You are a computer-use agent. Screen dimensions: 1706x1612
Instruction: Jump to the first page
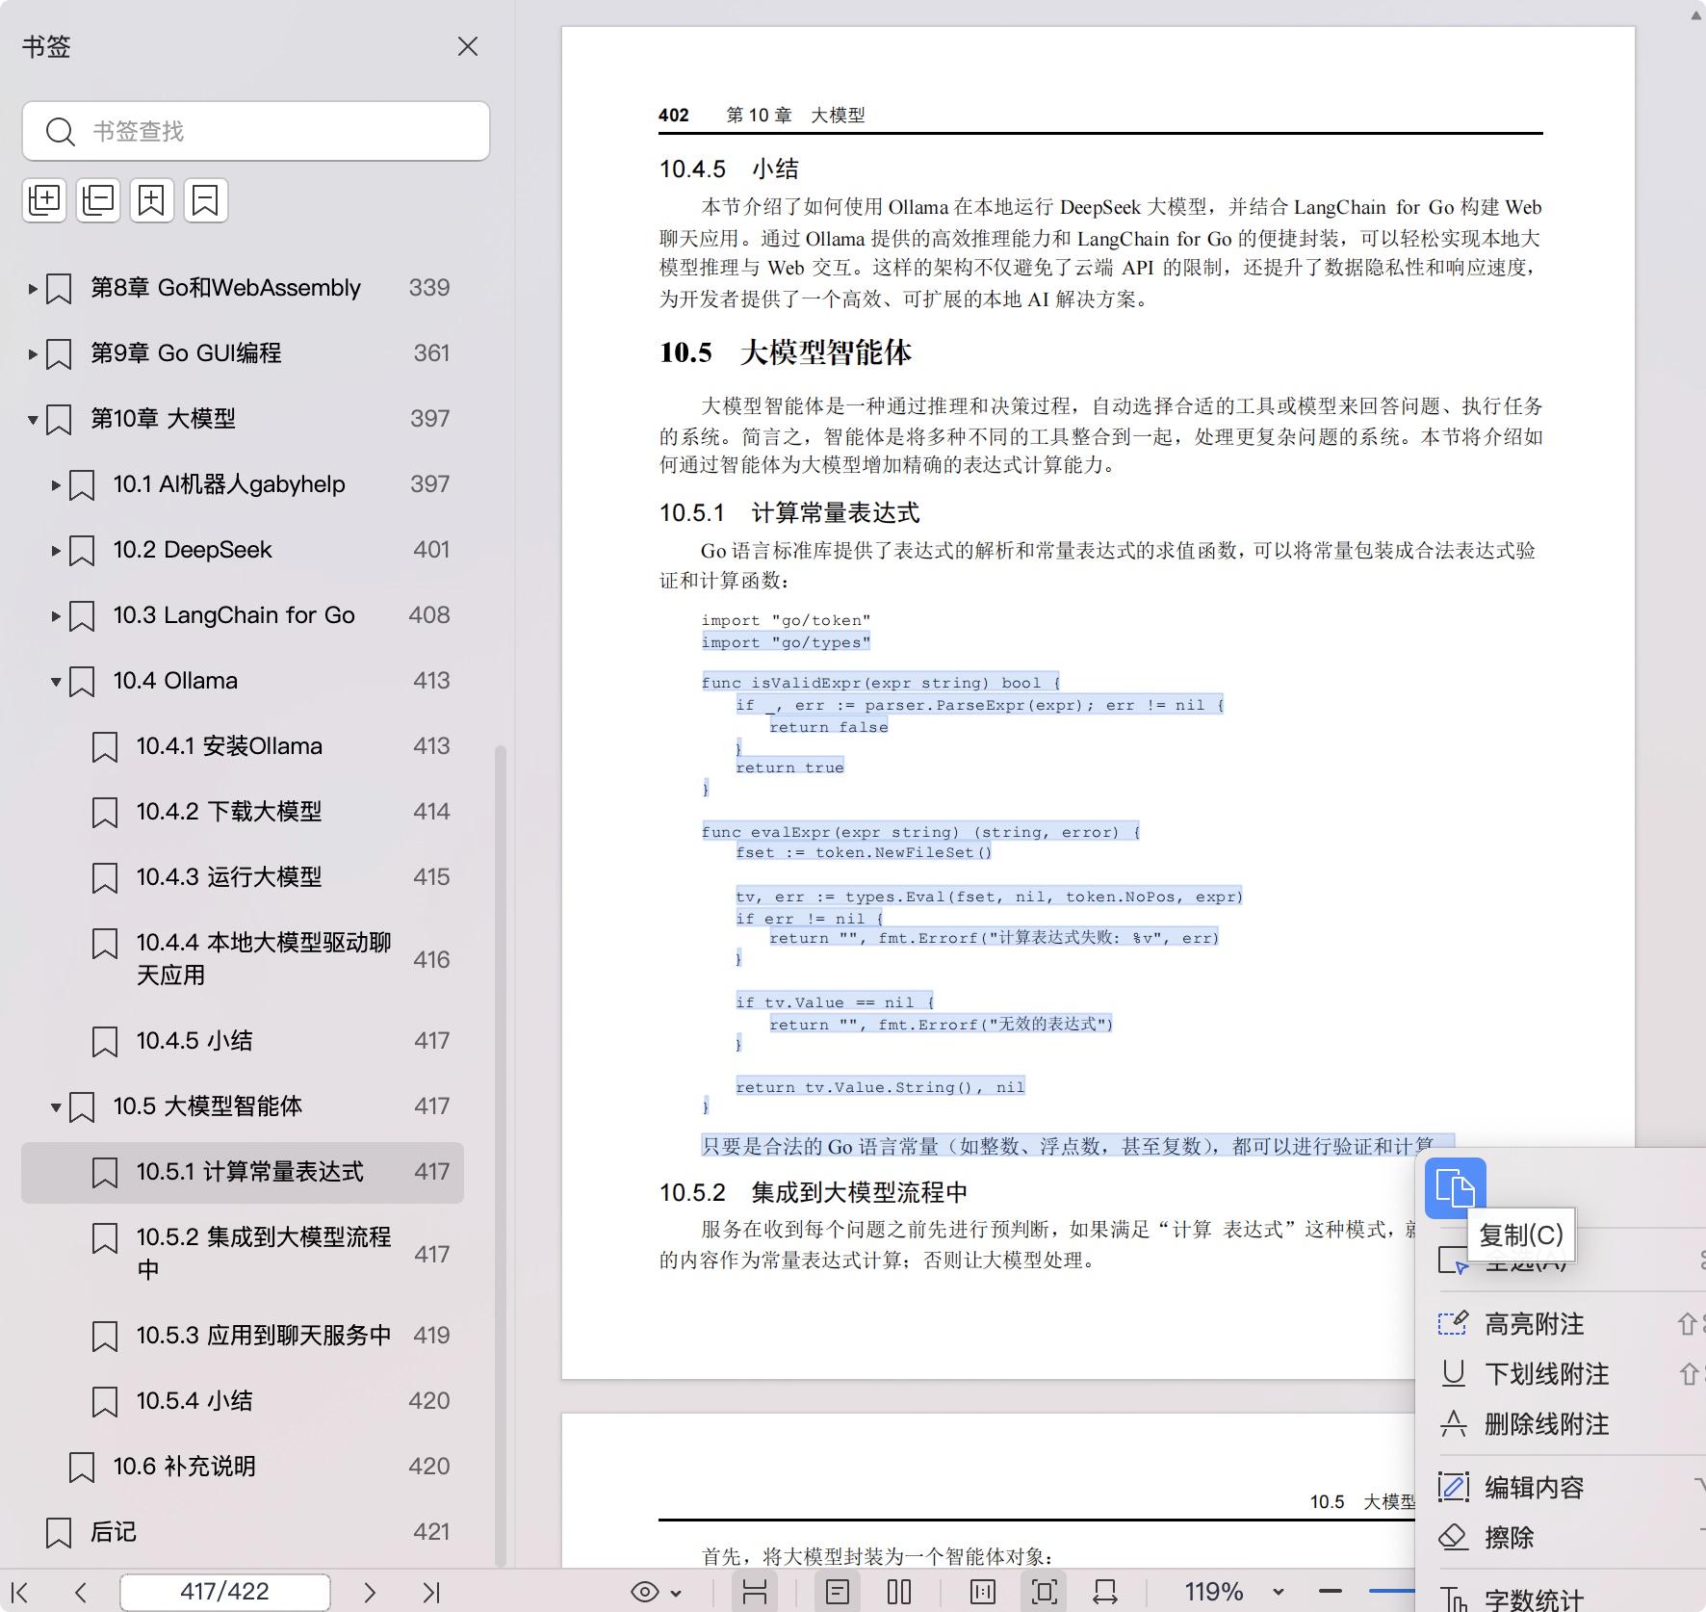tap(19, 1592)
